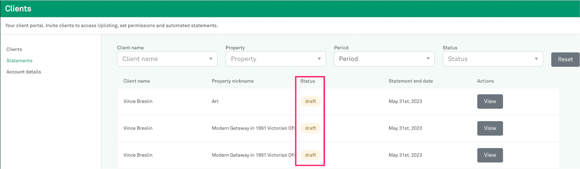Image resolution: width=580 pixels, height=169 pixels.
Task: Click the Reset filters button
Action: point(565,59)
